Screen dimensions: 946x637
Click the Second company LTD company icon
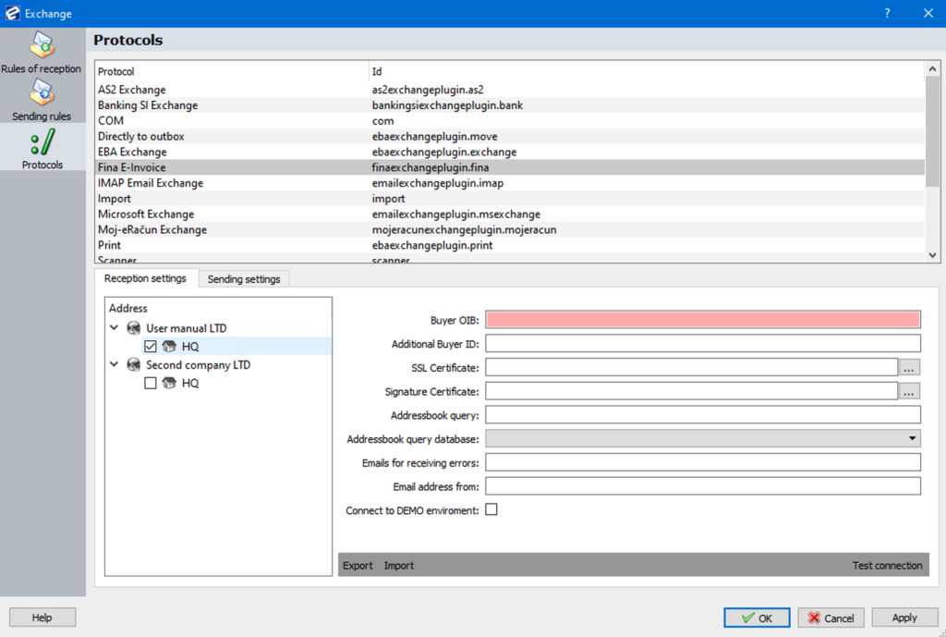pyautogui.click(x=134, y=365)
